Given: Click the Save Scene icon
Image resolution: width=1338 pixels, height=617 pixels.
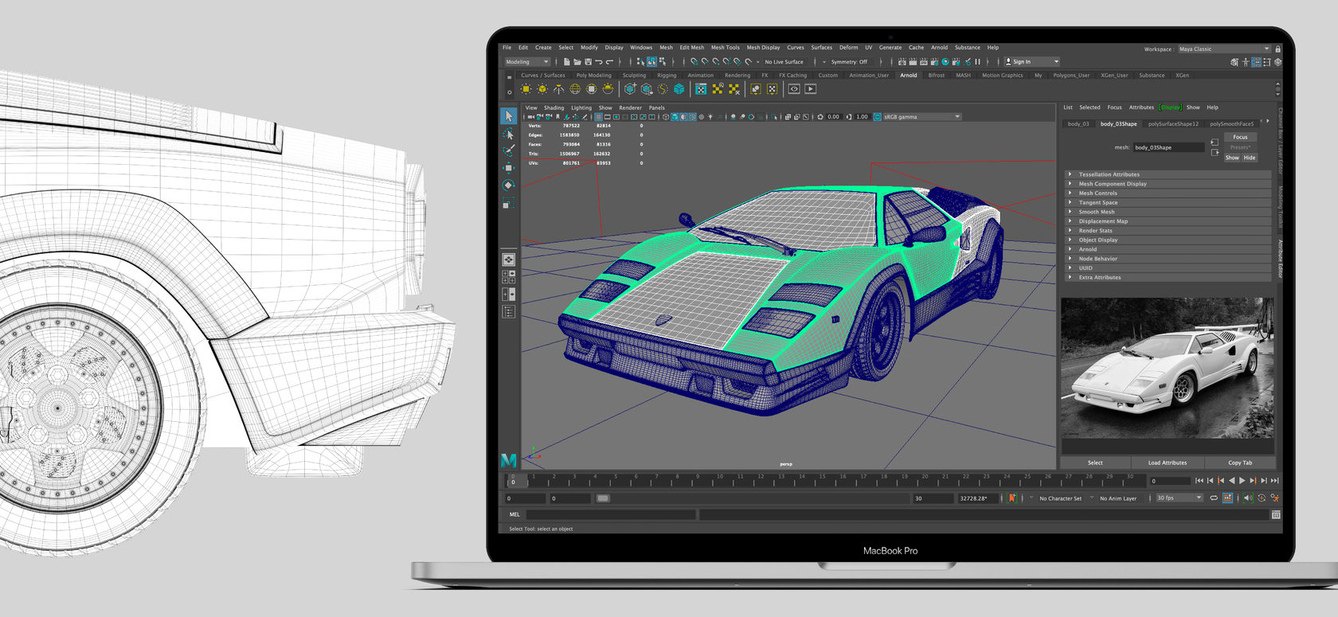Looking at the screenshot, I should point(588,61).
